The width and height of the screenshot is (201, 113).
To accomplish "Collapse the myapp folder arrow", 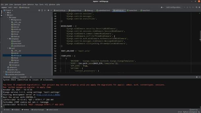I will point(8,18).
